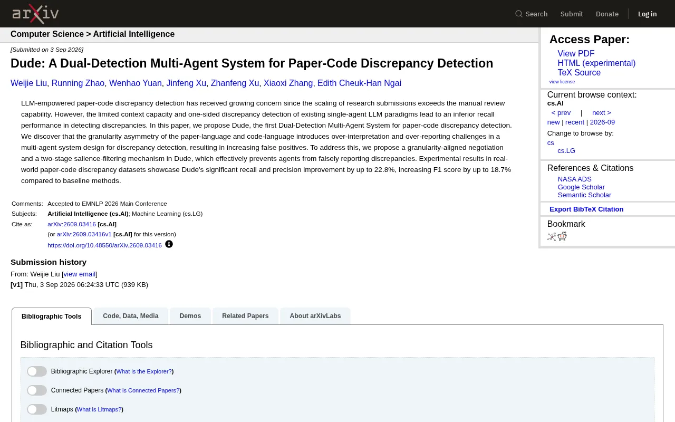Click Submit in the top navigation
Screen dimensions: 675x422
coord(572,14)
